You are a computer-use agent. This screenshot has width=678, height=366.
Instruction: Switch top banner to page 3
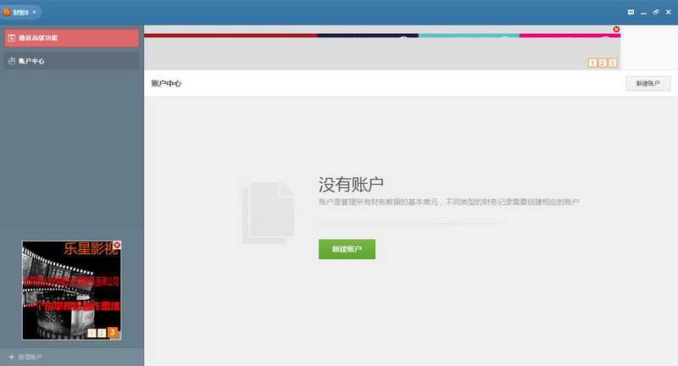612,63
